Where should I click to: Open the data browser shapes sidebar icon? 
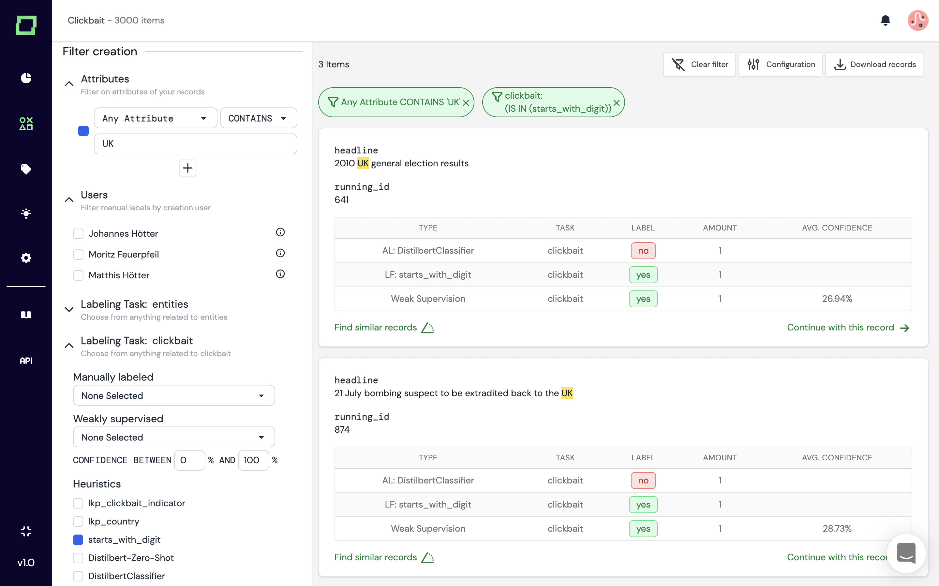pos(26,124)
